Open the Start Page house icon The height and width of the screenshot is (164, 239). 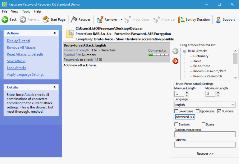pyautogui.click(x=46, y=20)
